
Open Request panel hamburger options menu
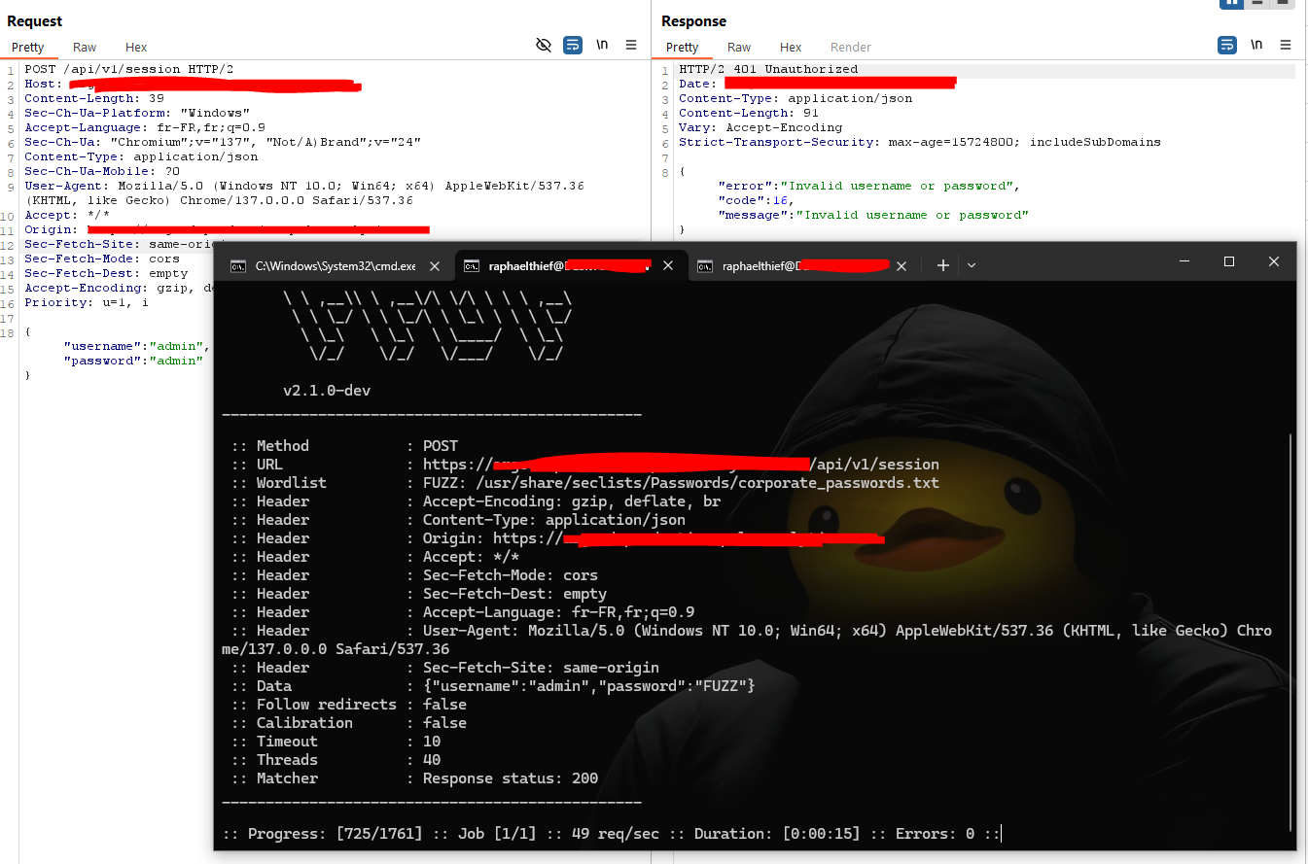(631, 46)
